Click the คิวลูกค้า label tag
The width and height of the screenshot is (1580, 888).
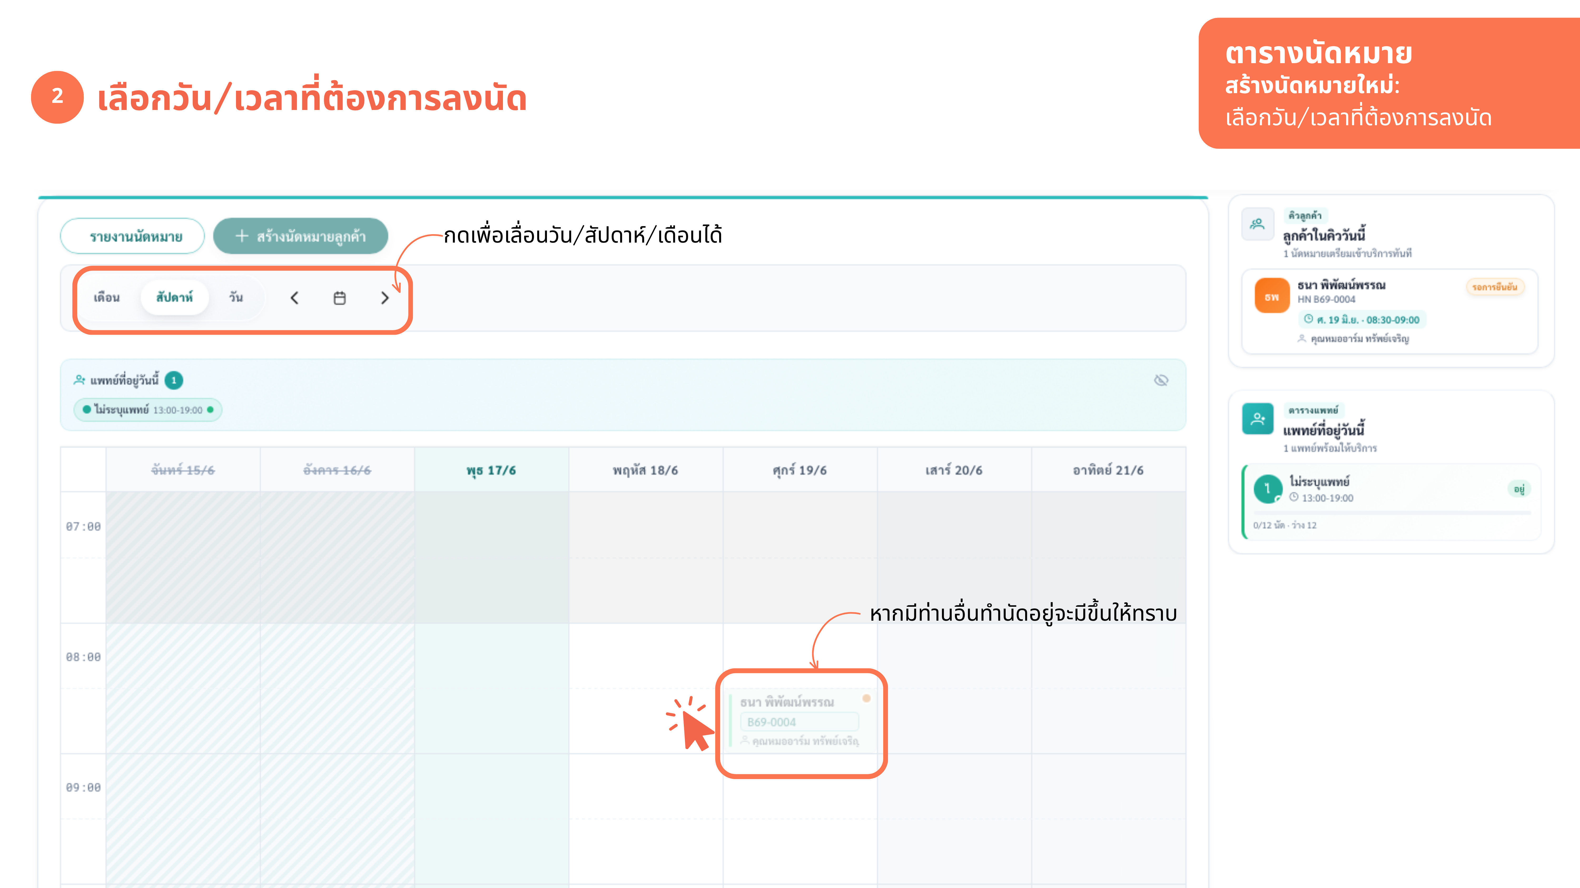(1305, 215)
